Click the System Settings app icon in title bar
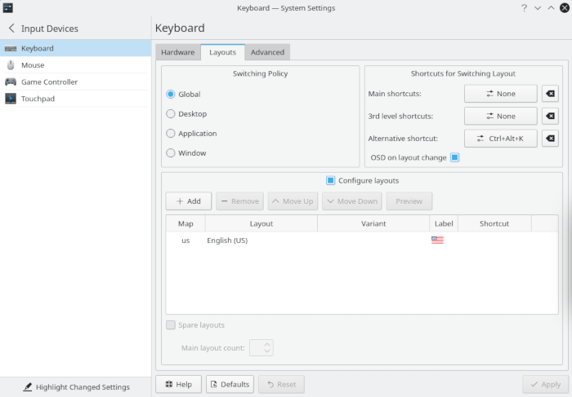The height and width of the screenshot is (397, 572). (7, 7)
